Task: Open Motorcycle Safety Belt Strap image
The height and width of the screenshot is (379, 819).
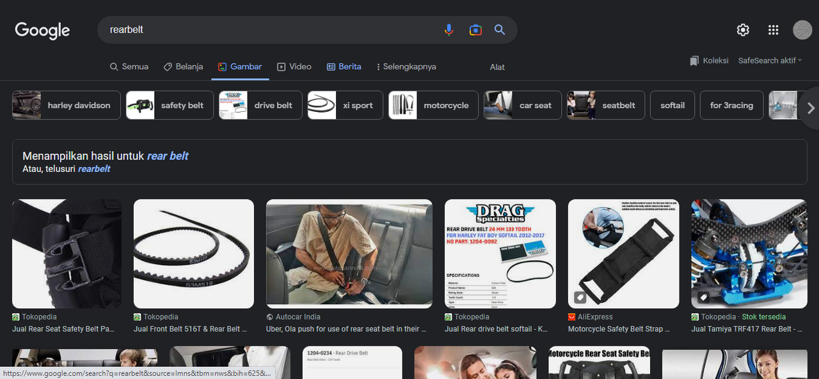Action: pos(624,254)
